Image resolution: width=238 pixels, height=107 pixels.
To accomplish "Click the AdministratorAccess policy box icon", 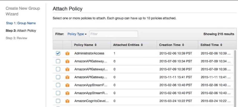I will pyautogui.click(x=67, y=53).
